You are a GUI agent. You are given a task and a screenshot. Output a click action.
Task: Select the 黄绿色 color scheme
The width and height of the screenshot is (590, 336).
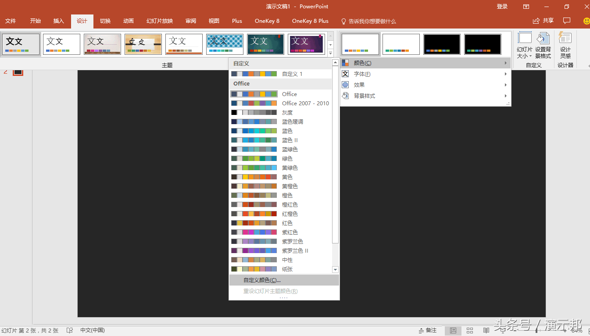280,168
